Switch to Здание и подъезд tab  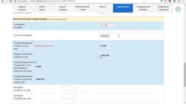[62, 8]
